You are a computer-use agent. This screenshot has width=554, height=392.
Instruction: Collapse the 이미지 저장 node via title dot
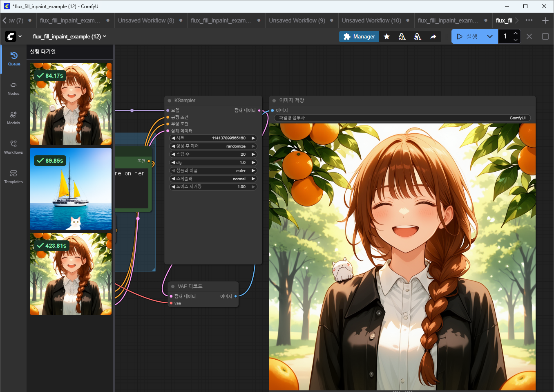coord(274,101)
